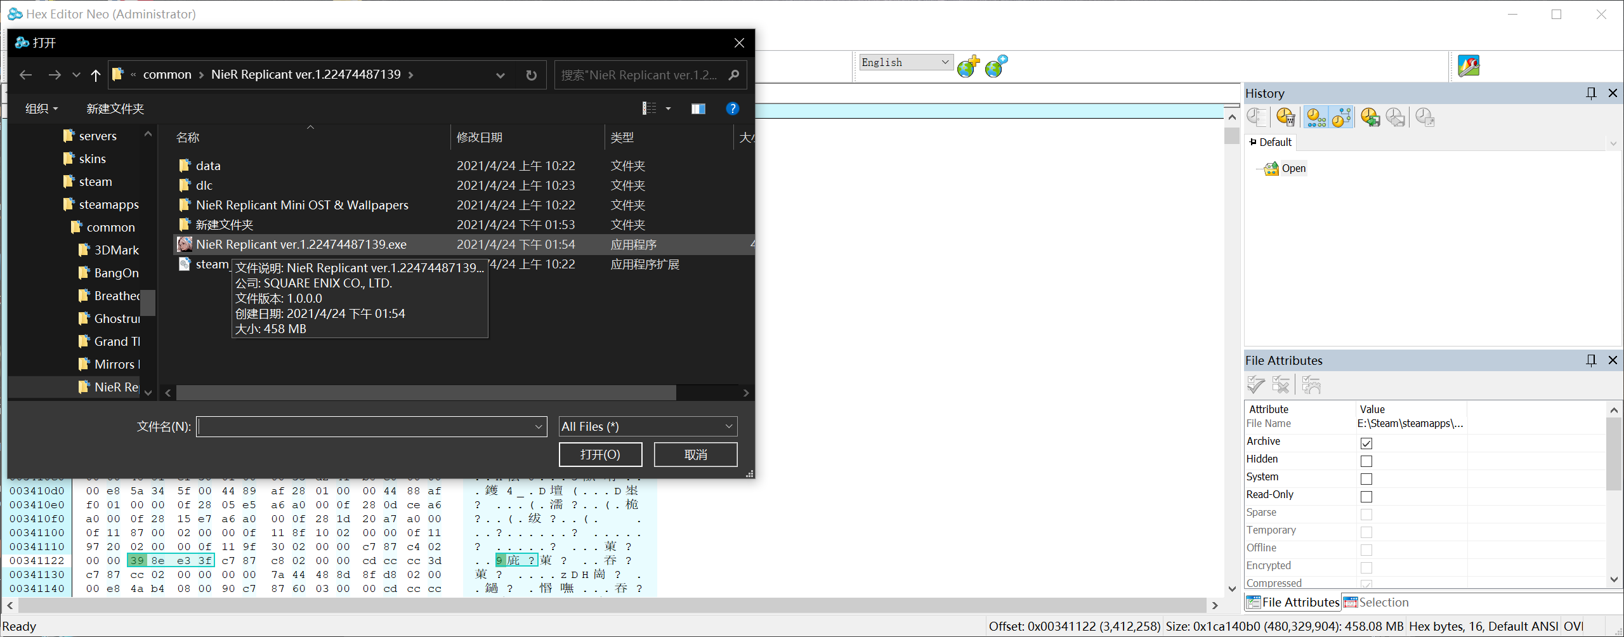The height and width of the screenshot is (637, 1624).
Task: Uncheck the Archive attribute checkbox
Action: (x=1366, y=443)
